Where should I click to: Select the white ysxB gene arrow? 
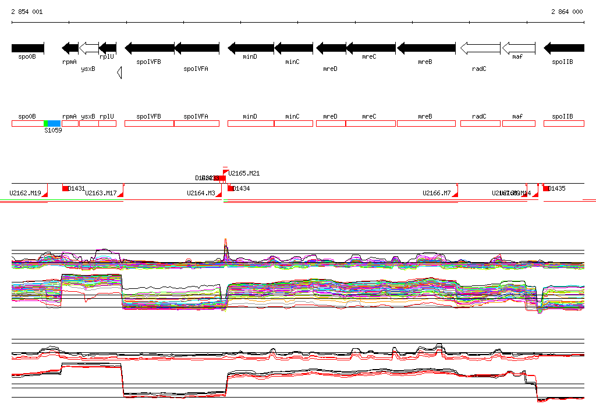(89, 48)
